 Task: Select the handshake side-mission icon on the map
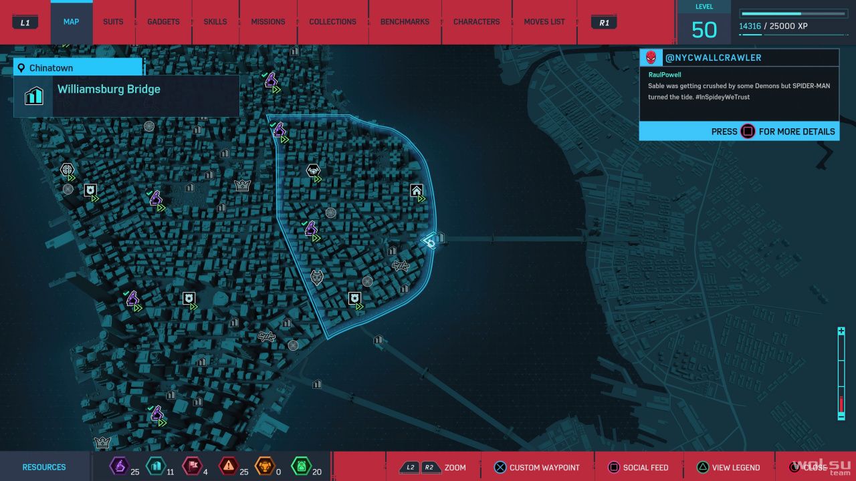coord(312,171)
